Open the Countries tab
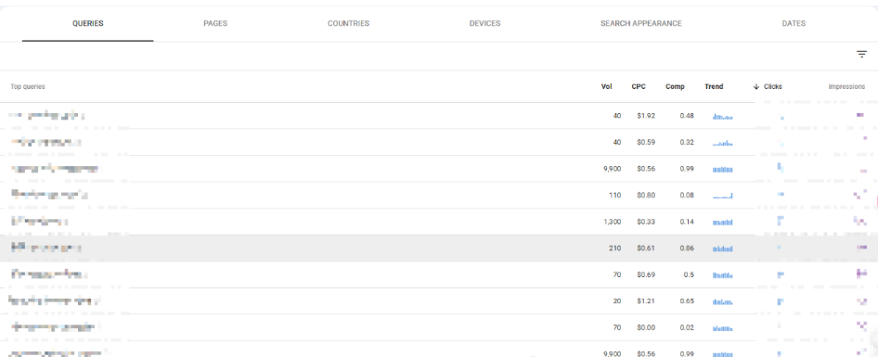This screenshot has height=357, width=878. click(348, 23)
